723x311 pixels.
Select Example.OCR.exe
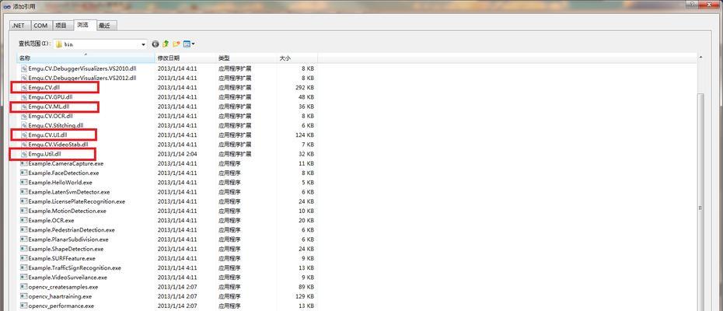(x=51, y=221)
